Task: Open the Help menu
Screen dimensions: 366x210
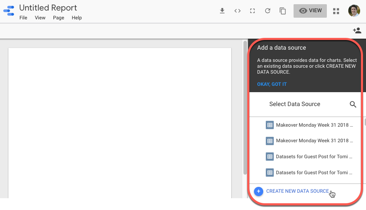Action: click(77, 18)
